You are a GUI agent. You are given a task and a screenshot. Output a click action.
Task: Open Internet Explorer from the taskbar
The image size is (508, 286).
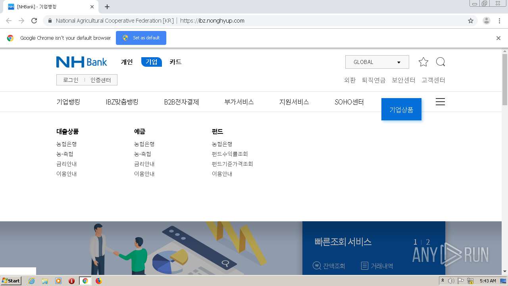click(x=31, y=281)
